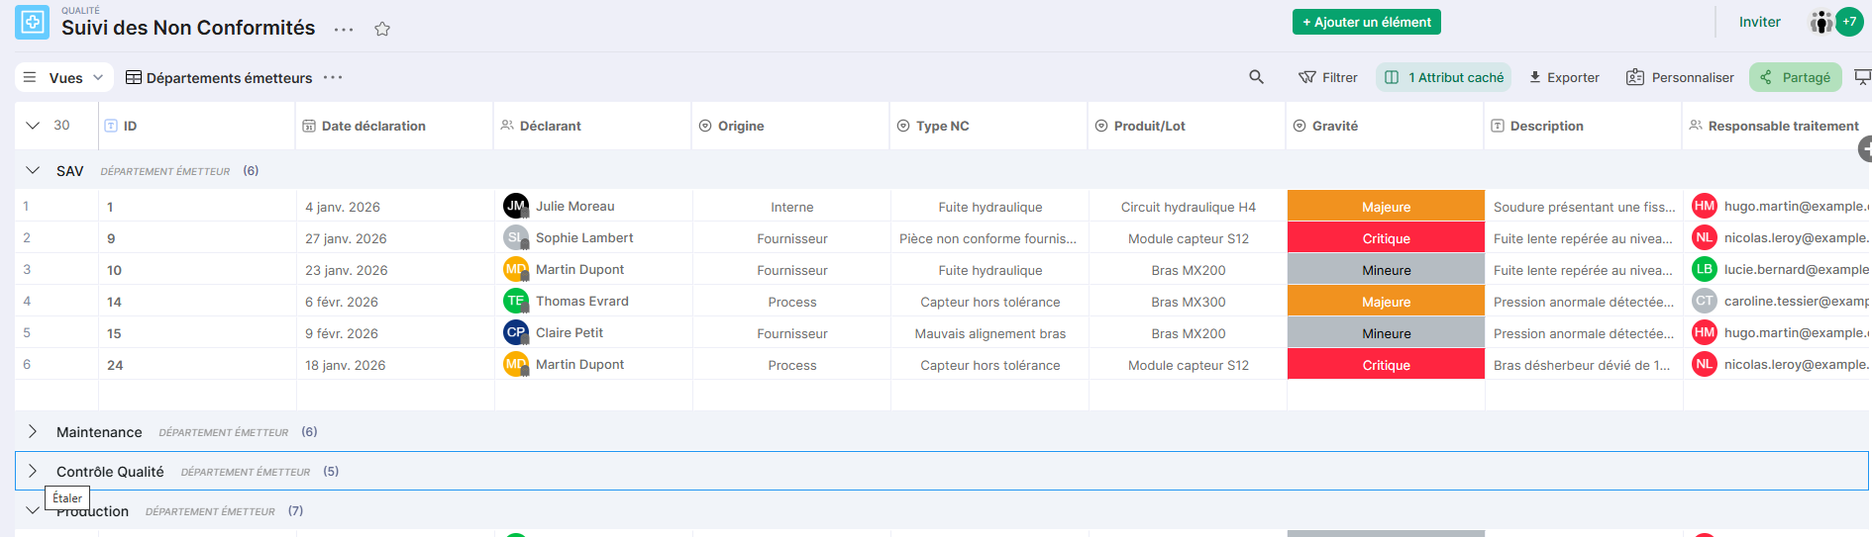Expand the Maintenance group
Viewport: 1872px width, 537px height.
[x=33, y=431]
